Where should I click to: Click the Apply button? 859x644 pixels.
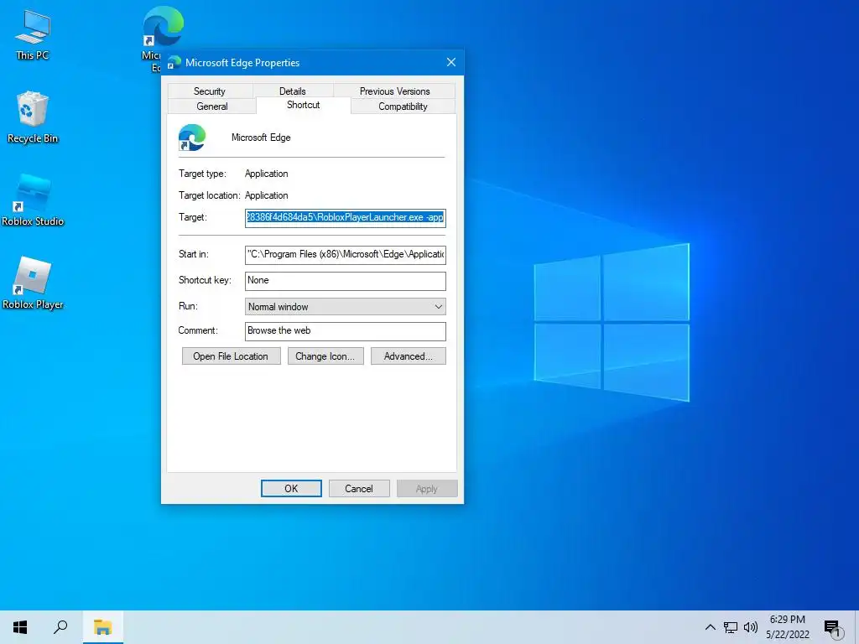[x=427, y=489]
